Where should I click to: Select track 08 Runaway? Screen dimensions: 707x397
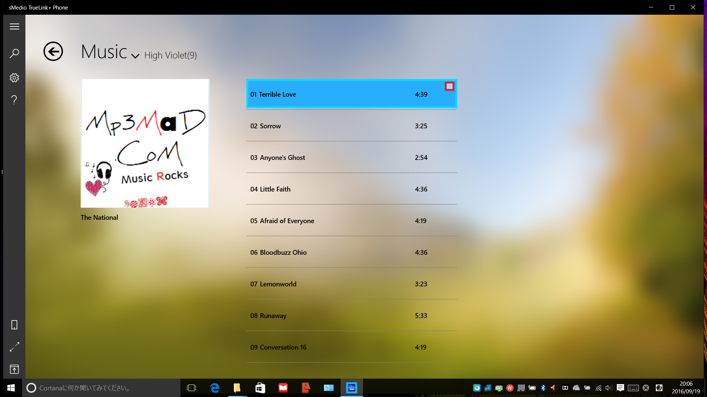click(x=352, y=315)
